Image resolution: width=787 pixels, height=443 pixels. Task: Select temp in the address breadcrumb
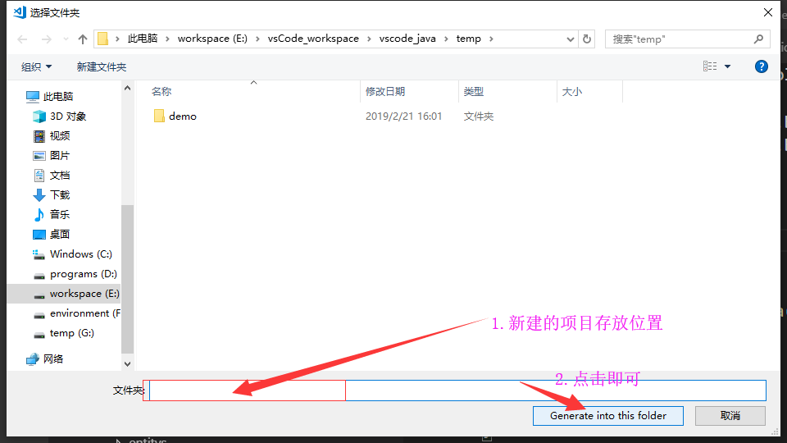coord(468,39)
